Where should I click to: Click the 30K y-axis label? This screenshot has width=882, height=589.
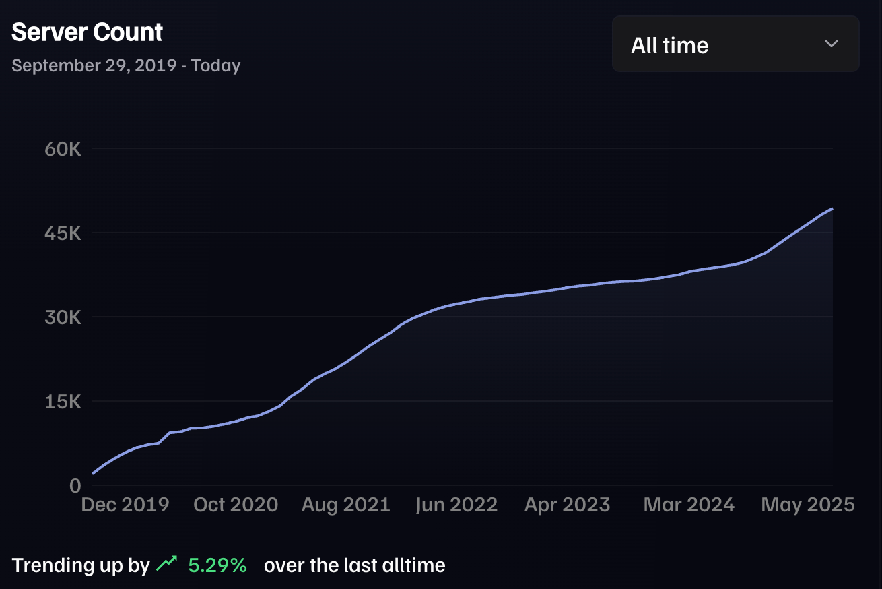(x=63, y=317)
